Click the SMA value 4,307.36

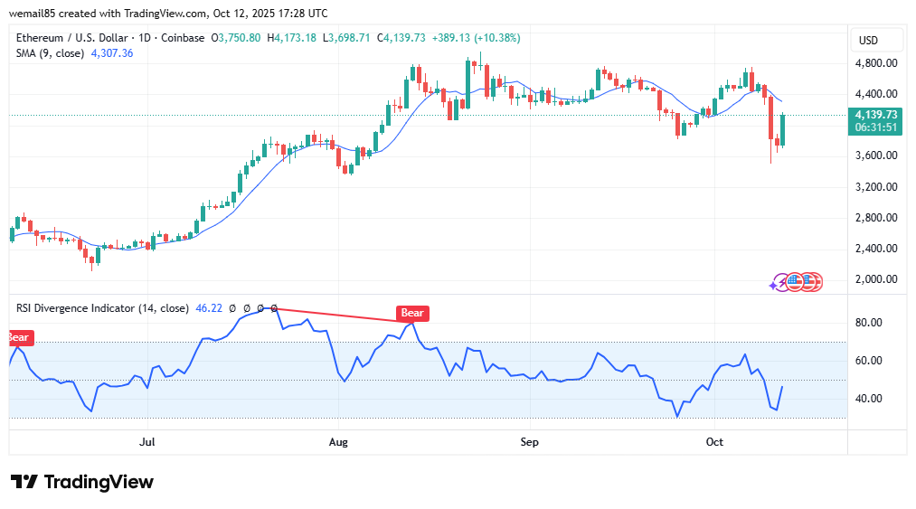[112, 53]
